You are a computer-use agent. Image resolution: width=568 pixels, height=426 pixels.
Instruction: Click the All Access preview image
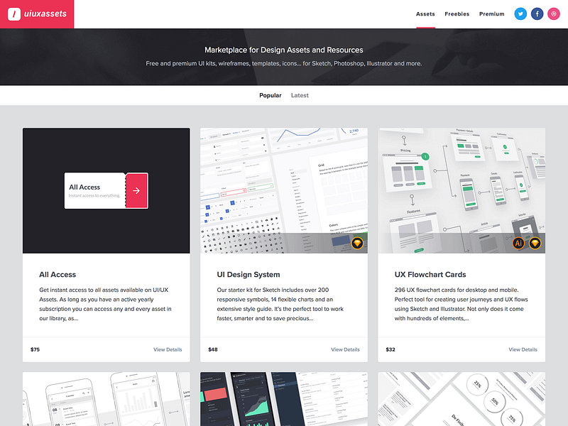pyautogui.click(x=106, y=190)
